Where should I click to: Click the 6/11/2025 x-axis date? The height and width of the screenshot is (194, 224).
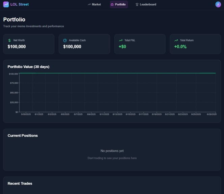pos(104,114)
